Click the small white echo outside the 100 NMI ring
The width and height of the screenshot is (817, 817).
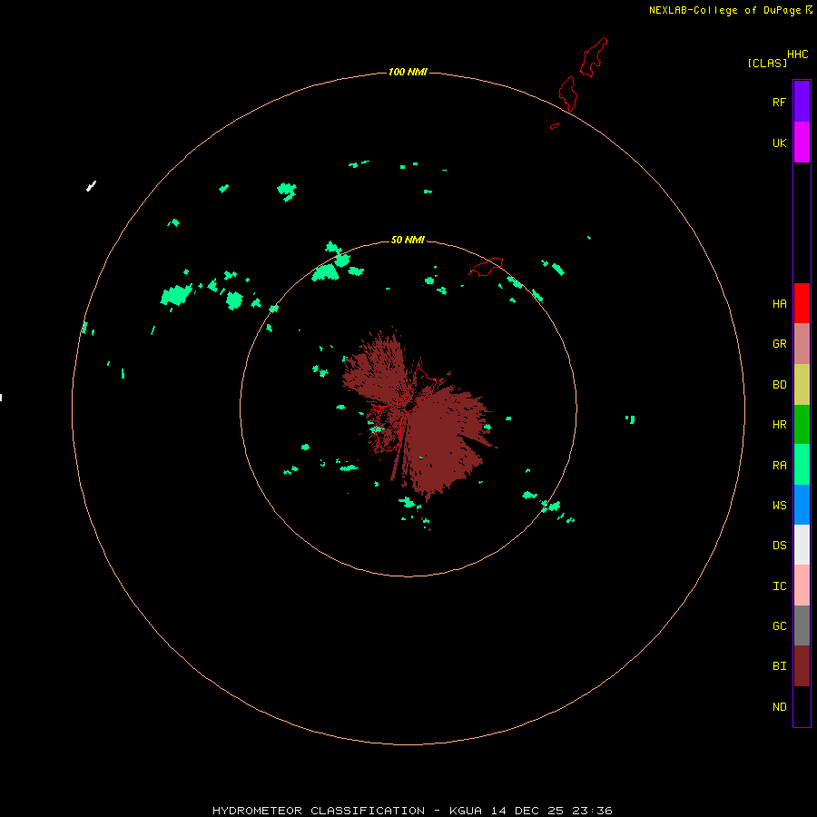[91, 186]
